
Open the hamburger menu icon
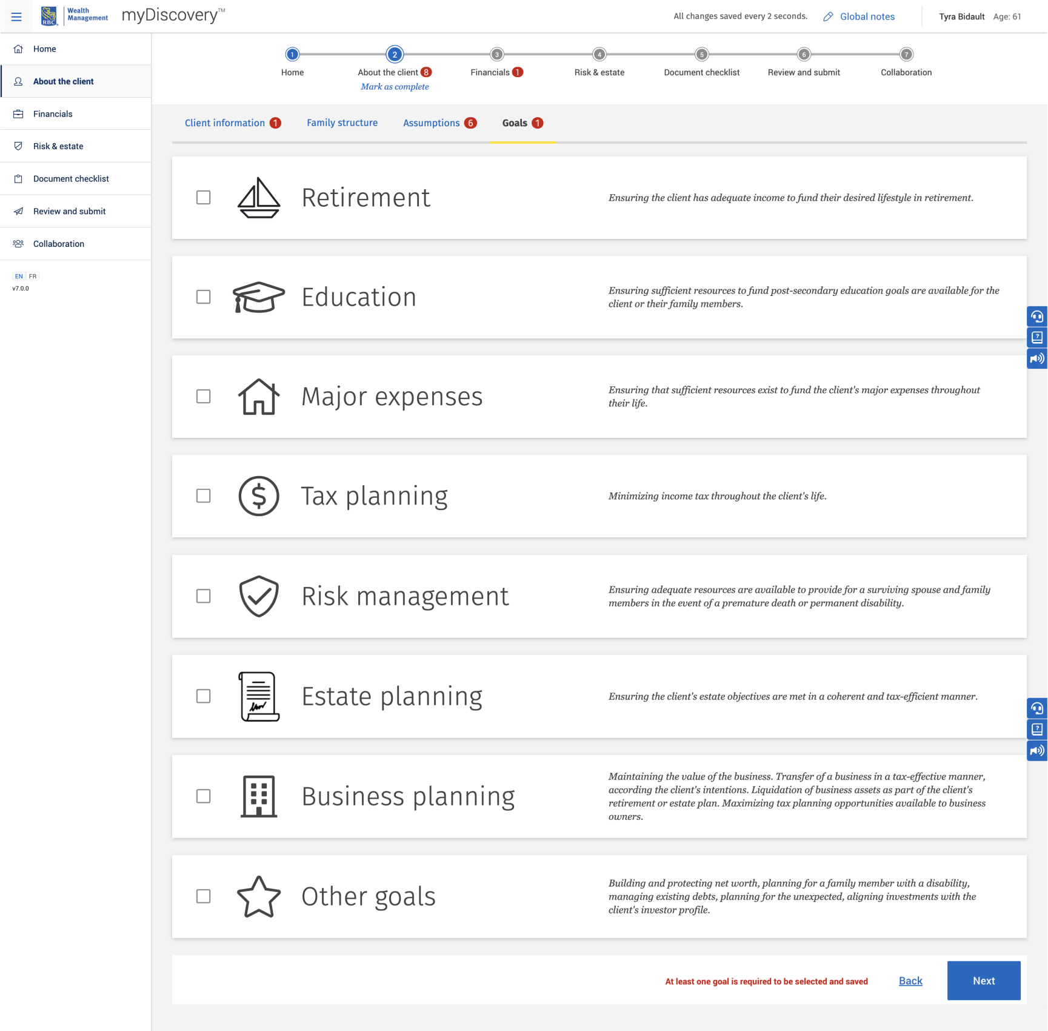coord(16,16)
